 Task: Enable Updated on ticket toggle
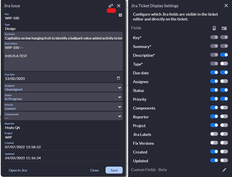point(224,160)
